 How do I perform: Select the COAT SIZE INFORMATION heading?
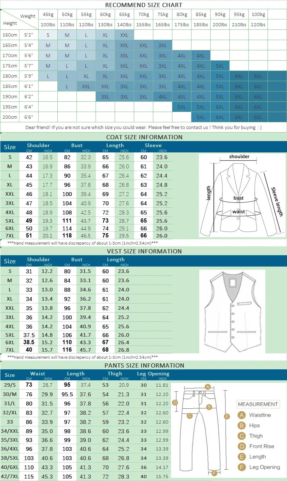(x=144, y=137)
